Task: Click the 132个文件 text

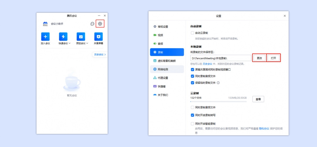Action: (196, 98)
